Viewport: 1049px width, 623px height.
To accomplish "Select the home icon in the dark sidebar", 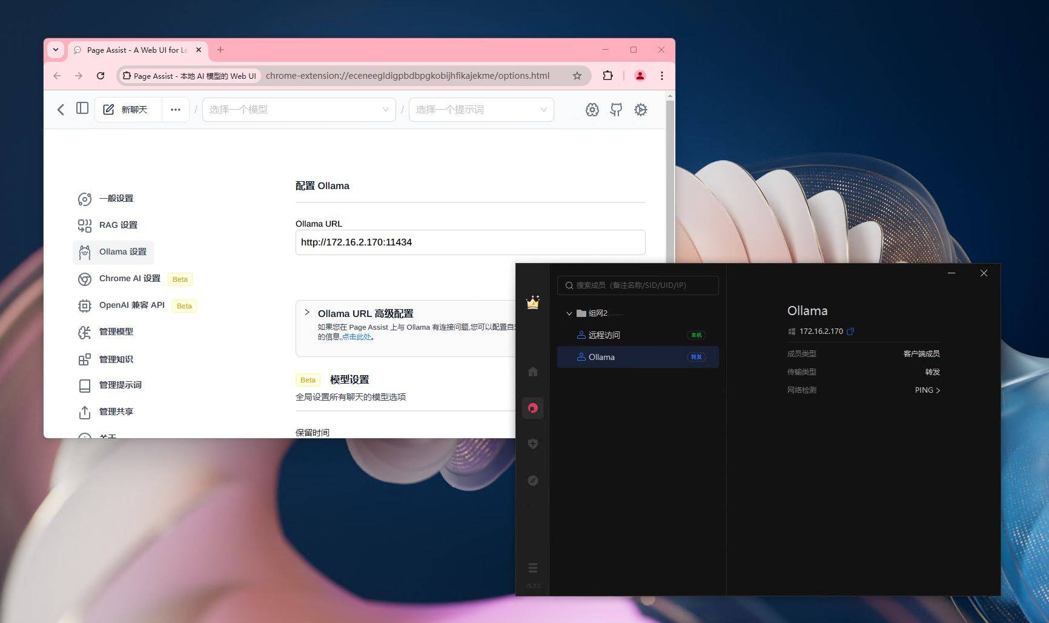I will 533,371.
